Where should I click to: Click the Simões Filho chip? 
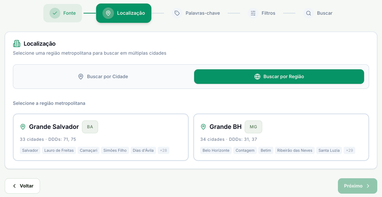(x=115, y=150)
